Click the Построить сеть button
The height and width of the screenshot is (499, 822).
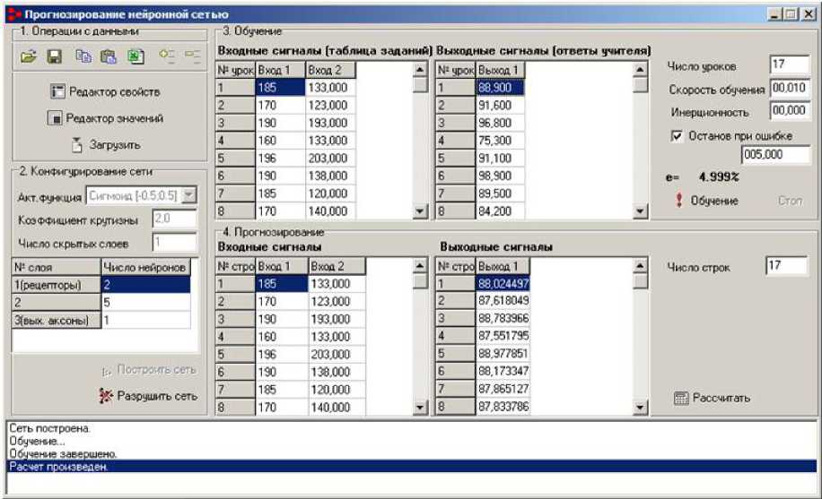pos(149,370)
